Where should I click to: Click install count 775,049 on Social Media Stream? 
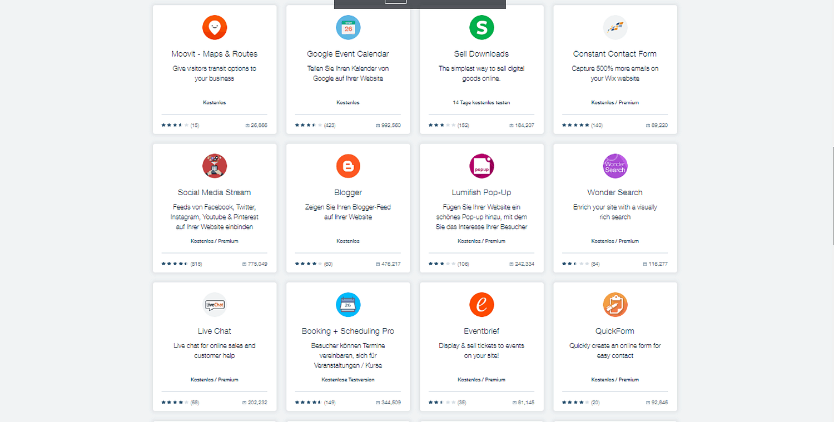click(x=255, y=264)
